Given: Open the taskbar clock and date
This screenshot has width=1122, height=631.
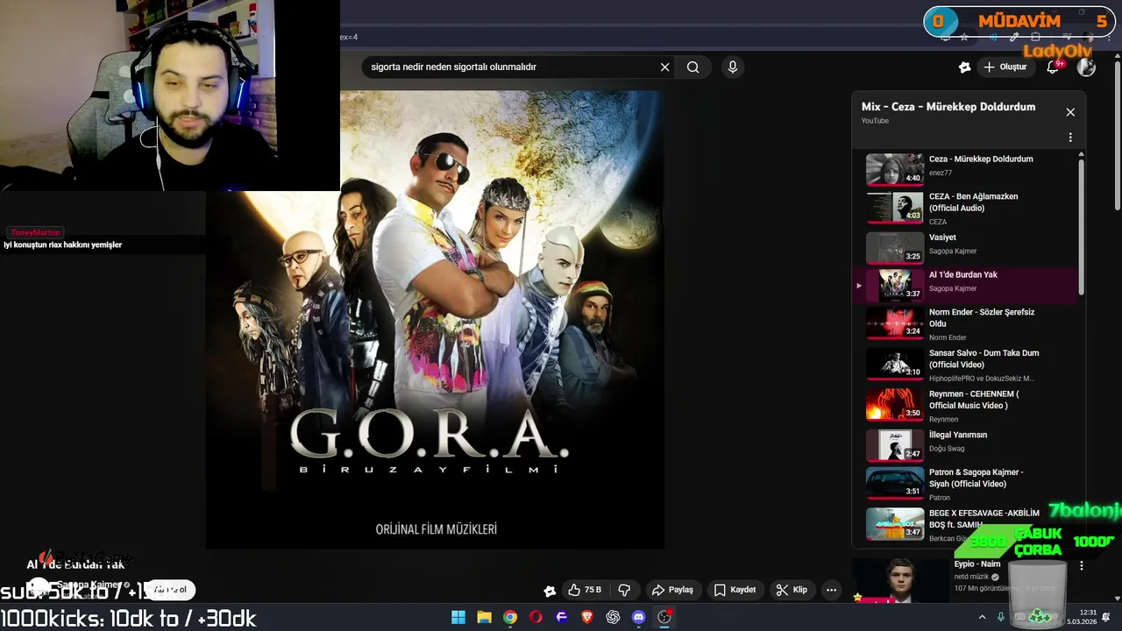Looking at the screenshot, I should (1080, 617).
